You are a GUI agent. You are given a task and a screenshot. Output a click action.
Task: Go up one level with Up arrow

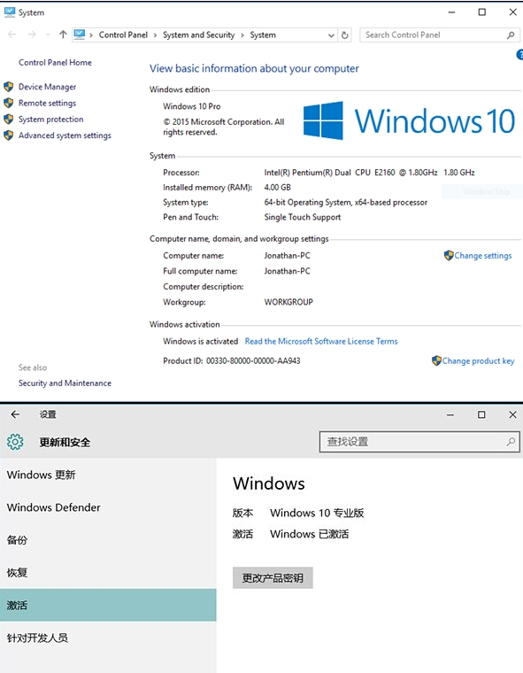click(63, 35)
